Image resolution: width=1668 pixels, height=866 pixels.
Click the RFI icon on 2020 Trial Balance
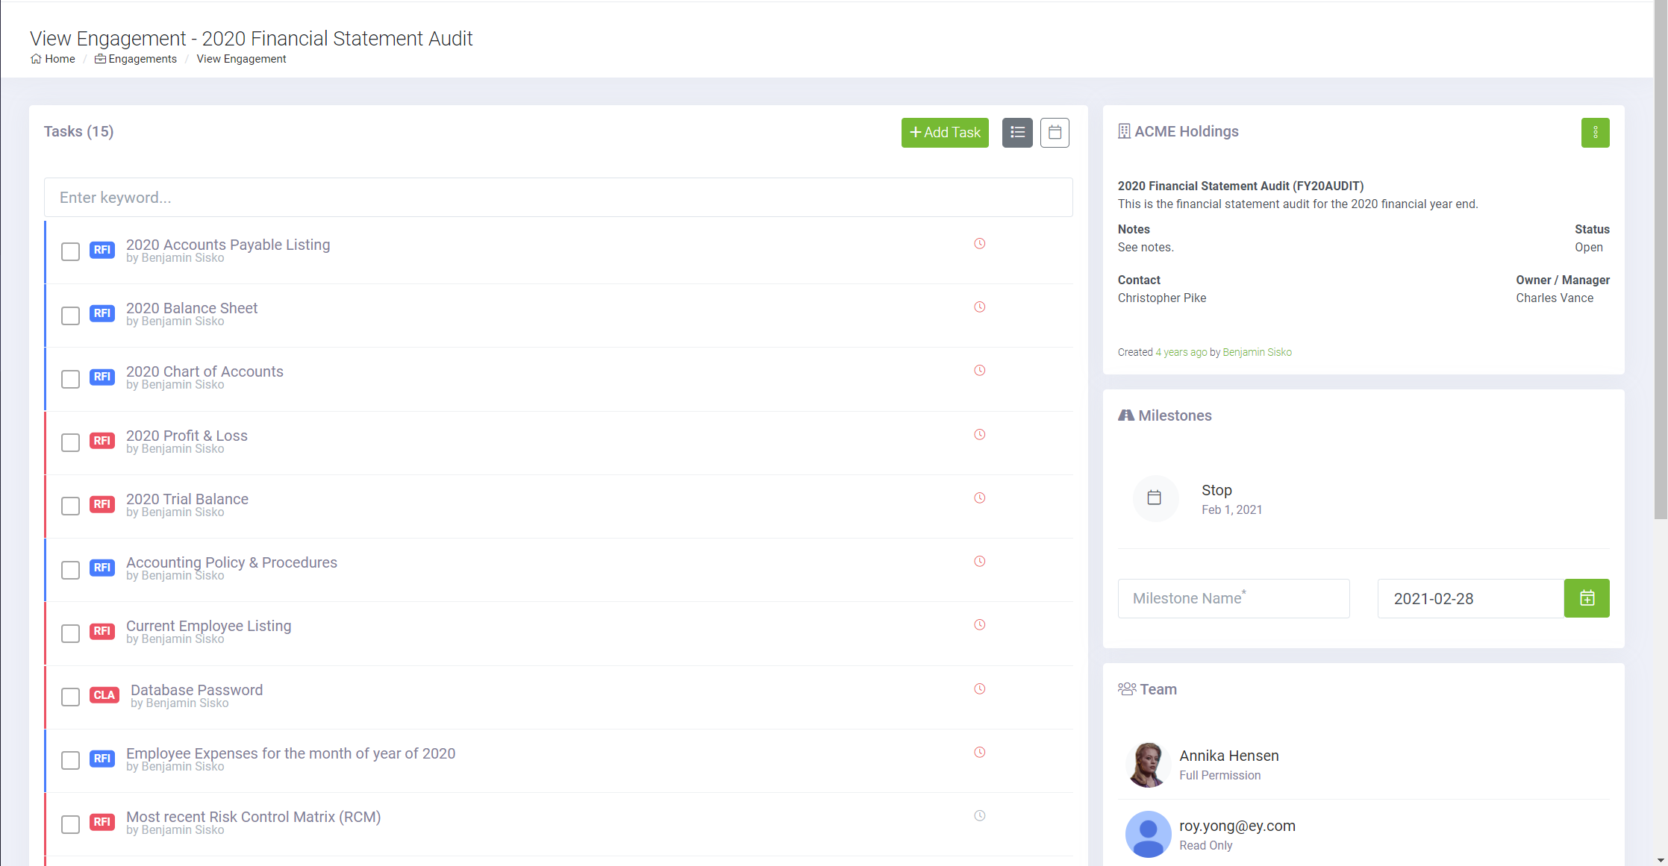(102, 504)
